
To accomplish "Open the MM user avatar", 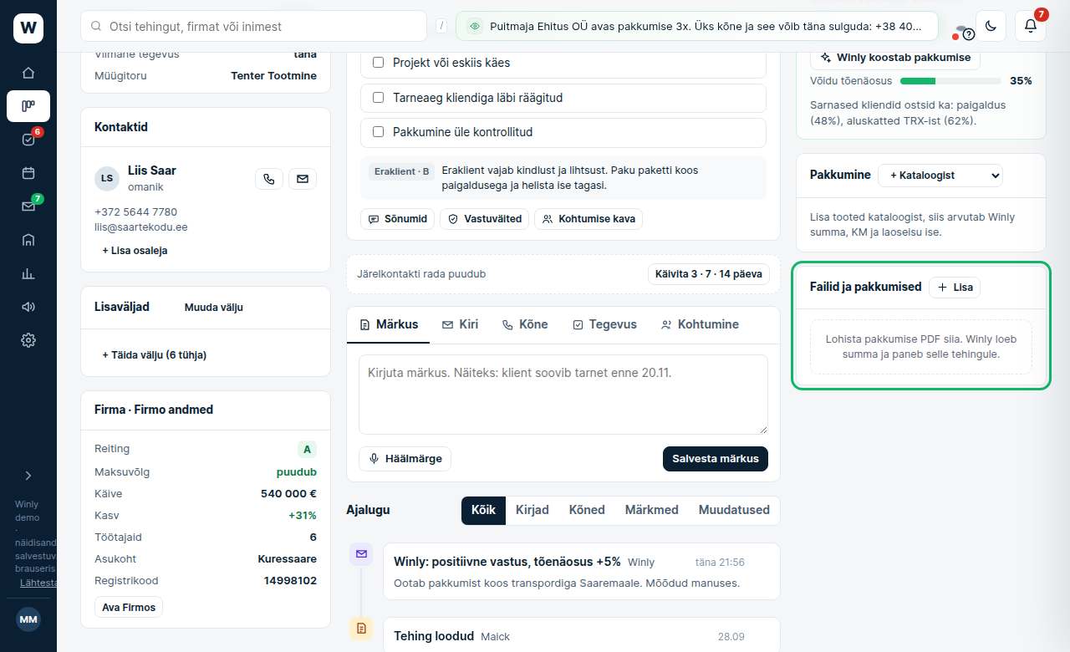I will tap(28, 619).
